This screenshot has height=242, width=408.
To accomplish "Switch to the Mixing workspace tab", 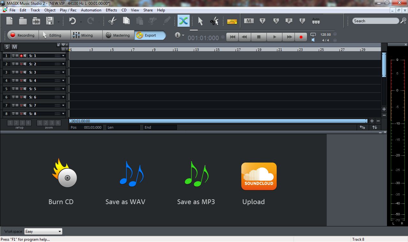I will pos(86,35).
